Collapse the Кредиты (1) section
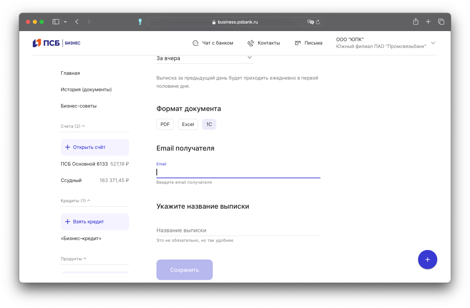The height and width of the screenshot is (308, 470). click(76, 201)
